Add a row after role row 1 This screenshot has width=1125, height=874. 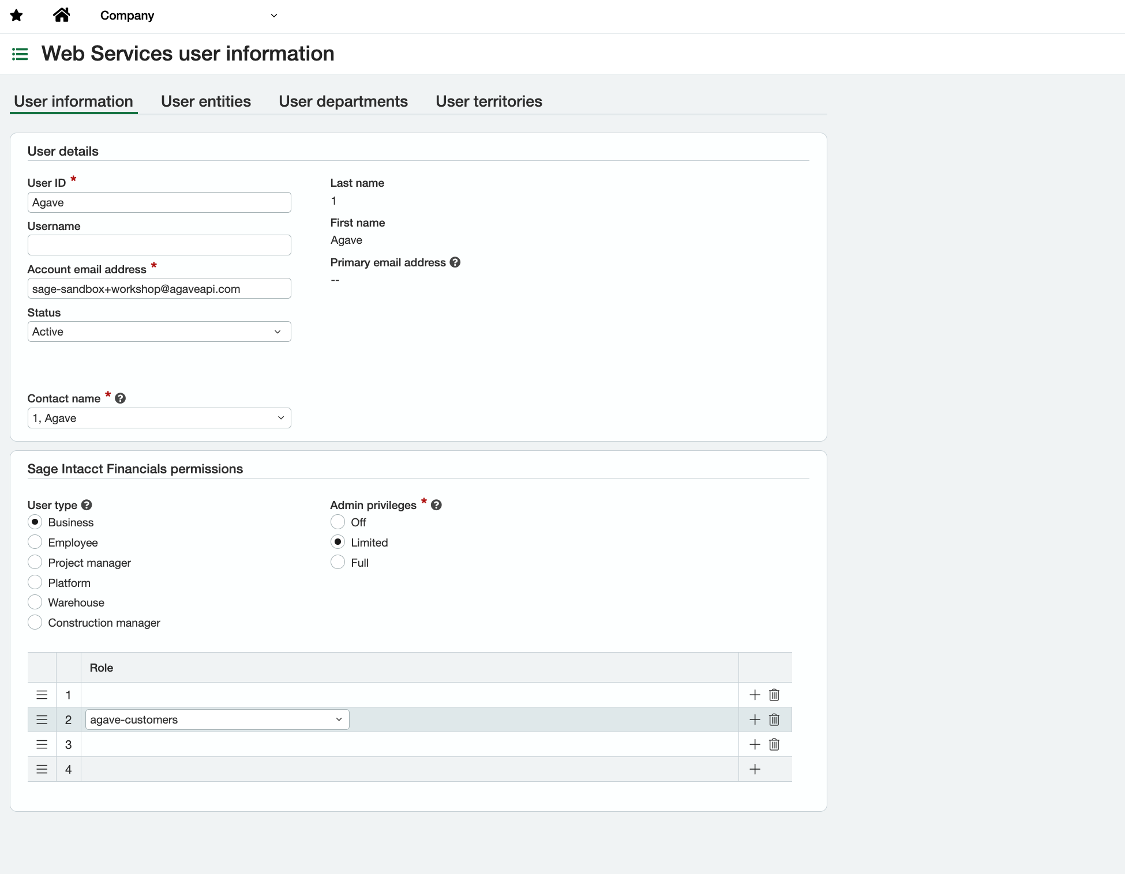(x=755, y=695)
